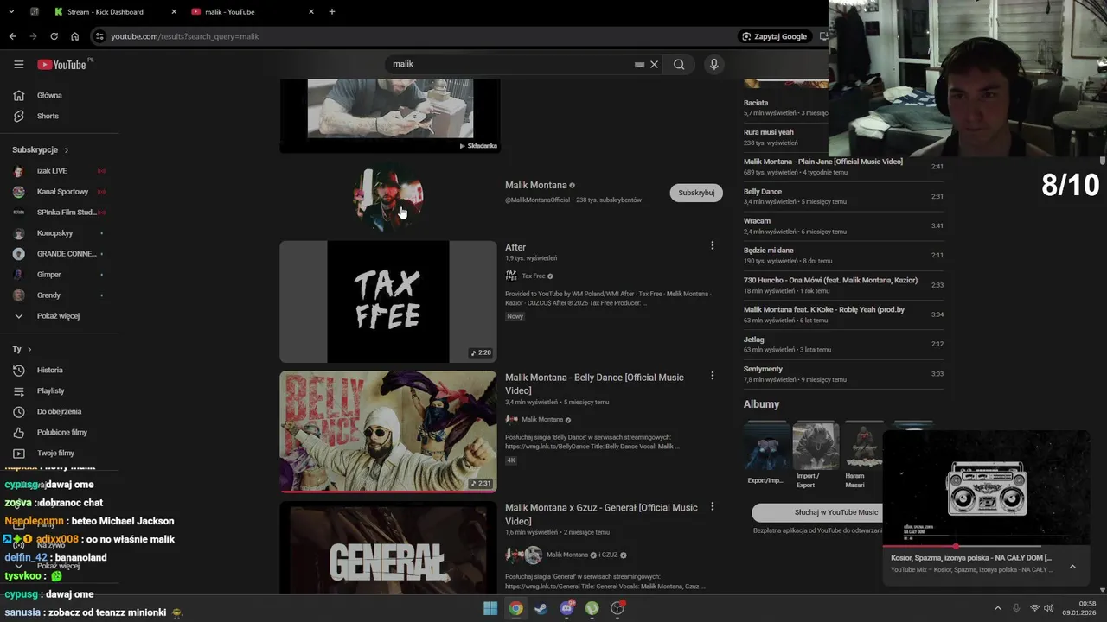The width and height of the screenshot is (1107, 622).
Task: Subscribe to Malik Montana channel
Action: tap(696, 193)
